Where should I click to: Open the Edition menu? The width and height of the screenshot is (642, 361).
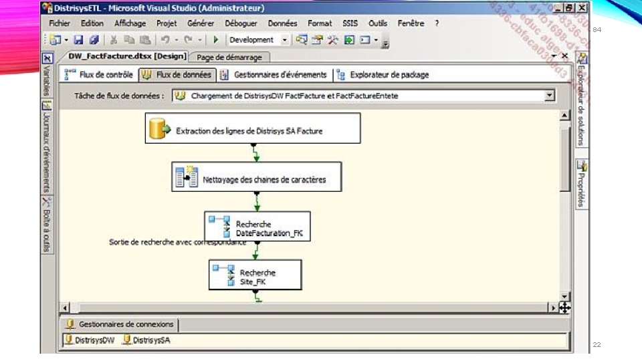tap(92, 23)
